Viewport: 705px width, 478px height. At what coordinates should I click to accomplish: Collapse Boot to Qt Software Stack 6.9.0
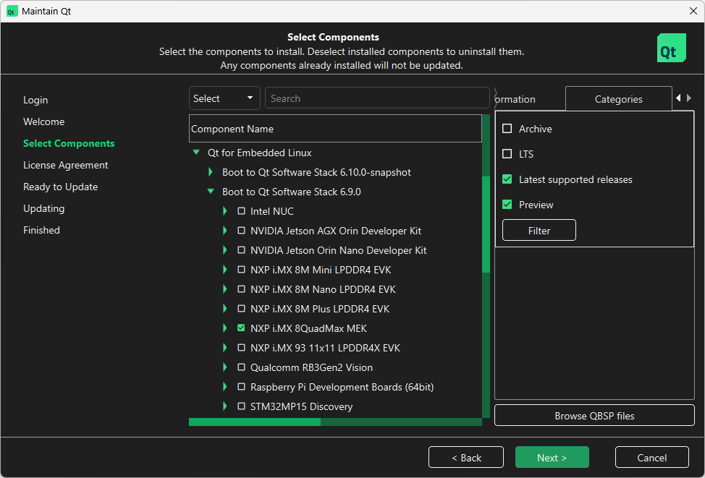coord(211,192)
